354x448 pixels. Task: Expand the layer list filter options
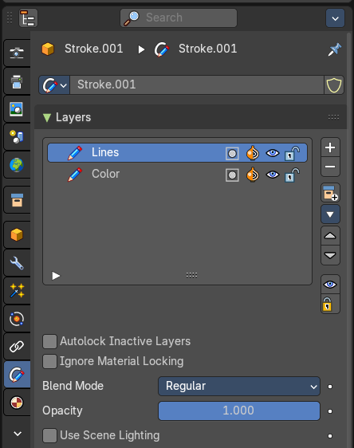point(56,276)
